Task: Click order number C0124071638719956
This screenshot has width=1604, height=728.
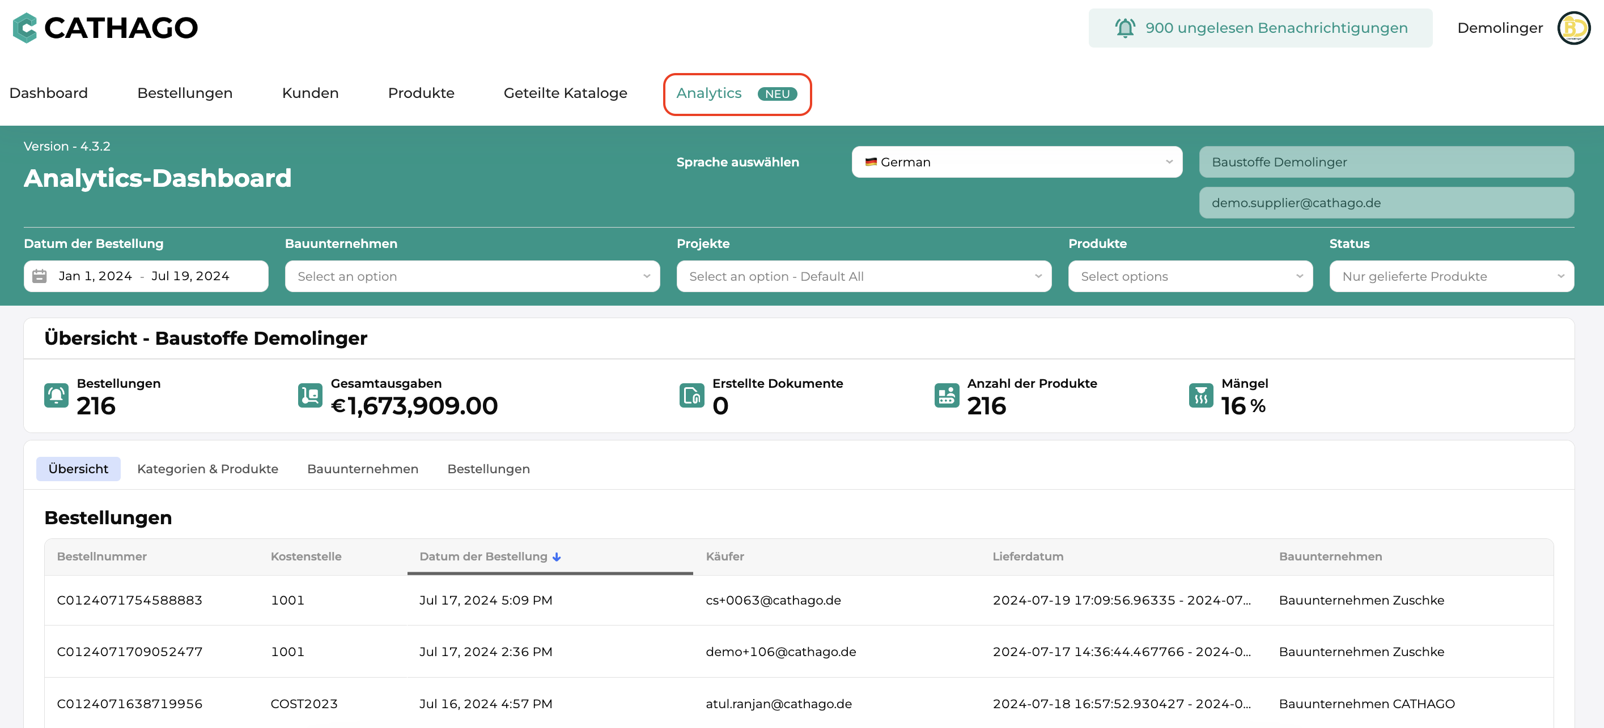Action: pos(130,704)
